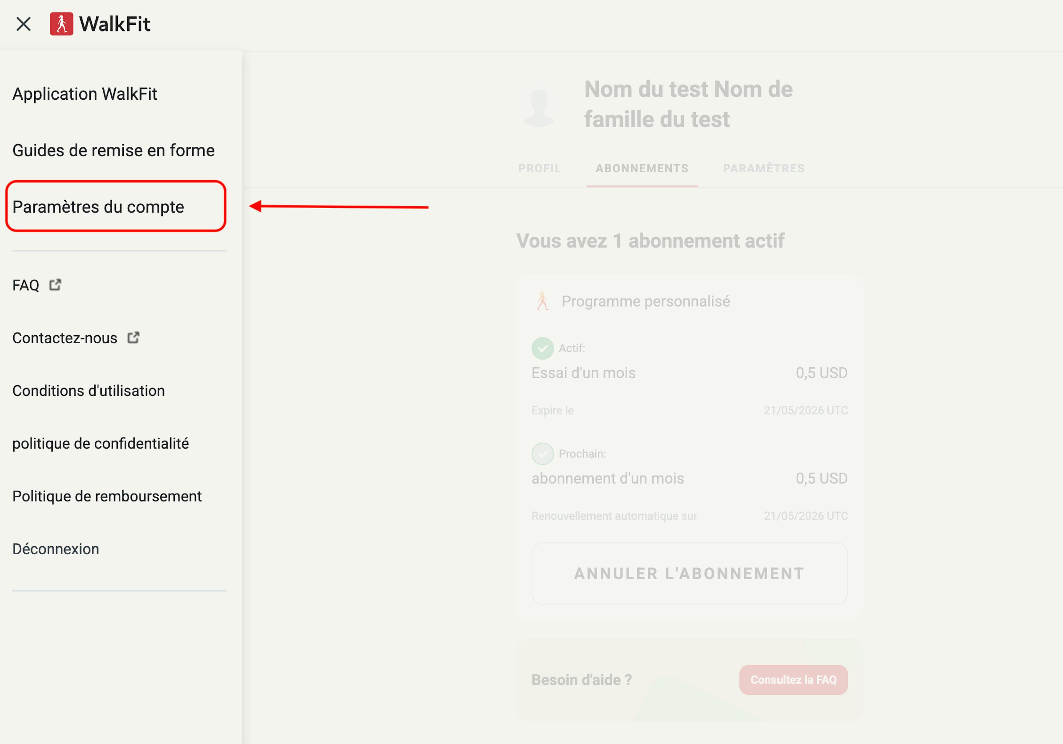The width and height of the screenshot is (1063, 744).
Task: Click the external link icon beside Contactez-nous
Action: [x=133, y=338]
